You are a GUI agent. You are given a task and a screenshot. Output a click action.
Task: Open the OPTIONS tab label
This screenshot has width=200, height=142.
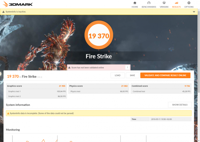(x=189, y=7)
